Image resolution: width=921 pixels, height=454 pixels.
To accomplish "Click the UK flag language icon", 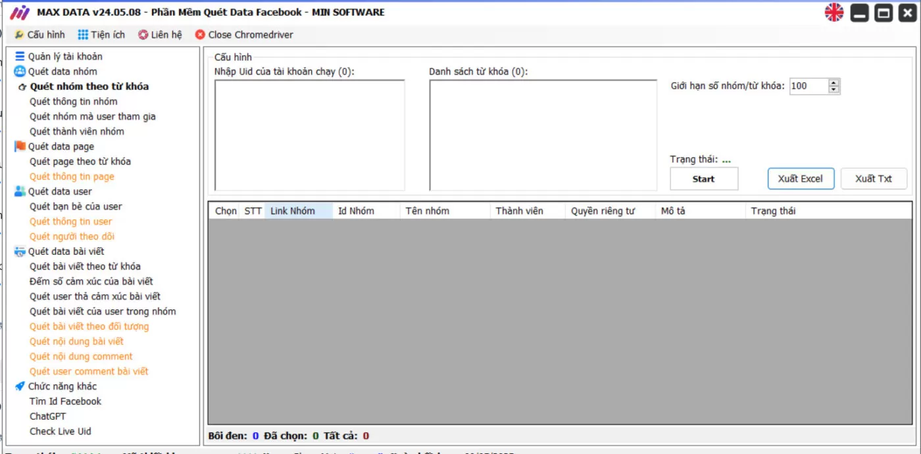I will (834, 12).
